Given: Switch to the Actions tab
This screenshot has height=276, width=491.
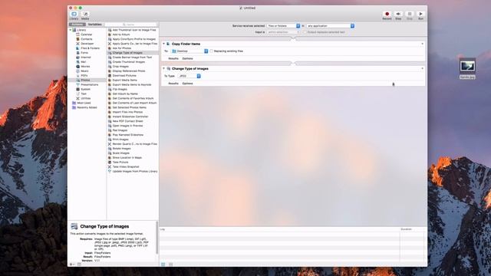Looking at the screenshot, I should [77, 25].
